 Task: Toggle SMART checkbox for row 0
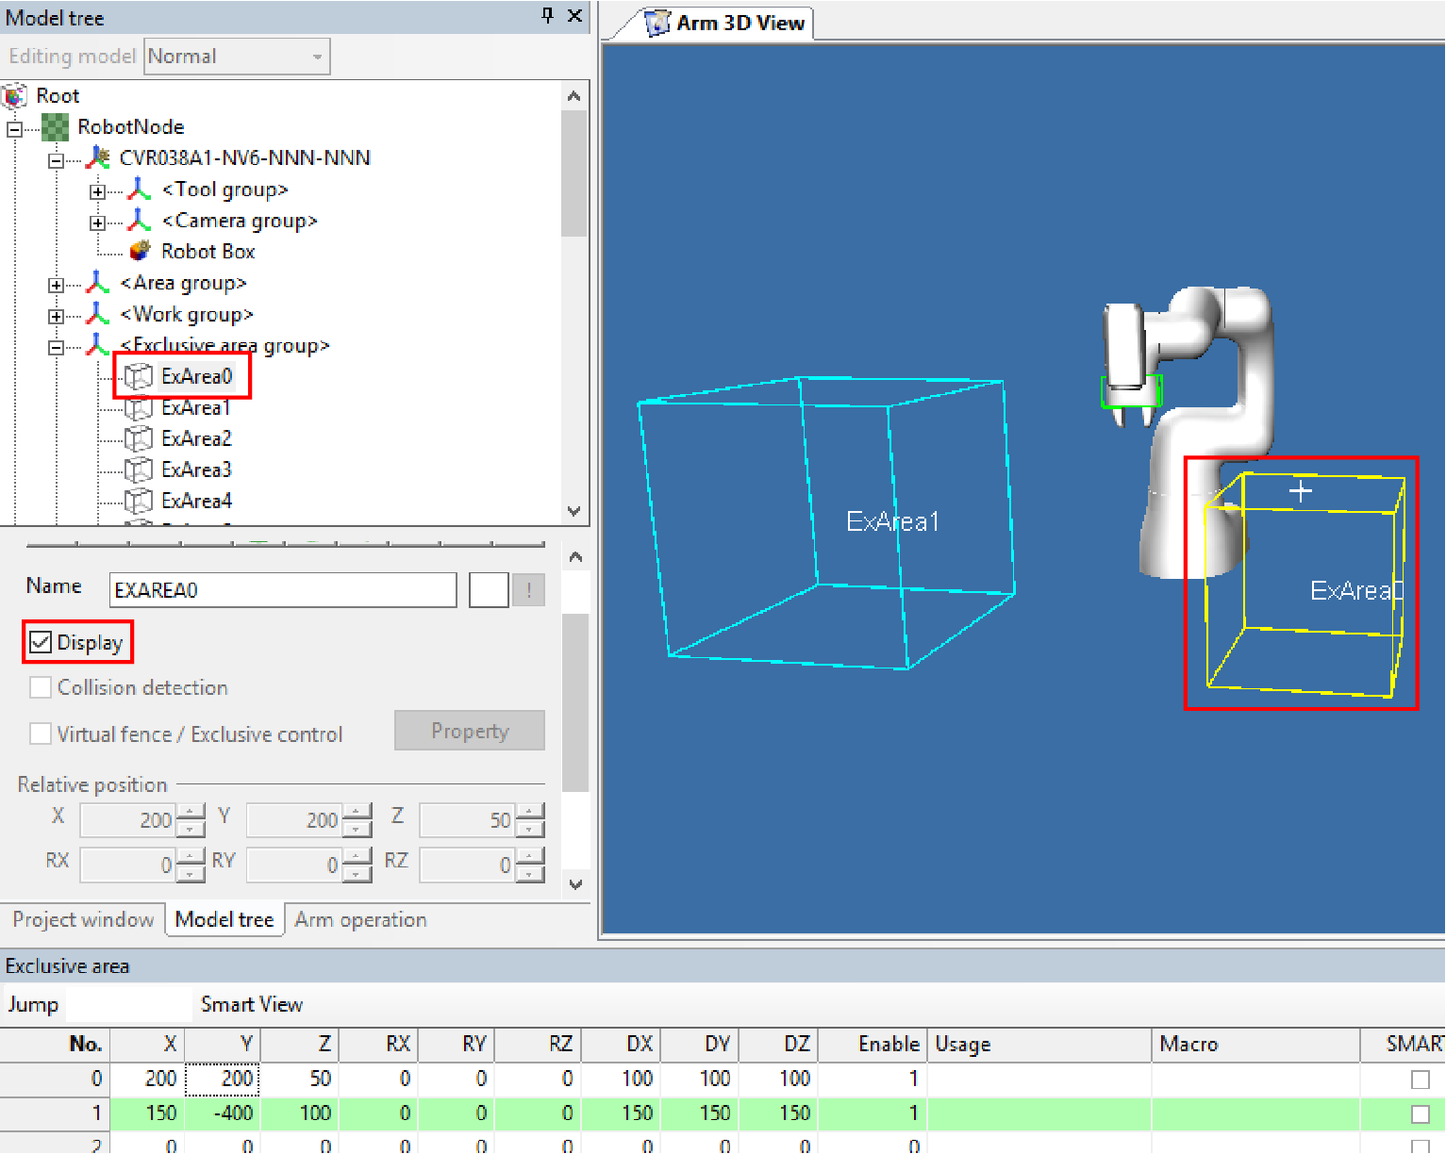coord(1420,1080)
